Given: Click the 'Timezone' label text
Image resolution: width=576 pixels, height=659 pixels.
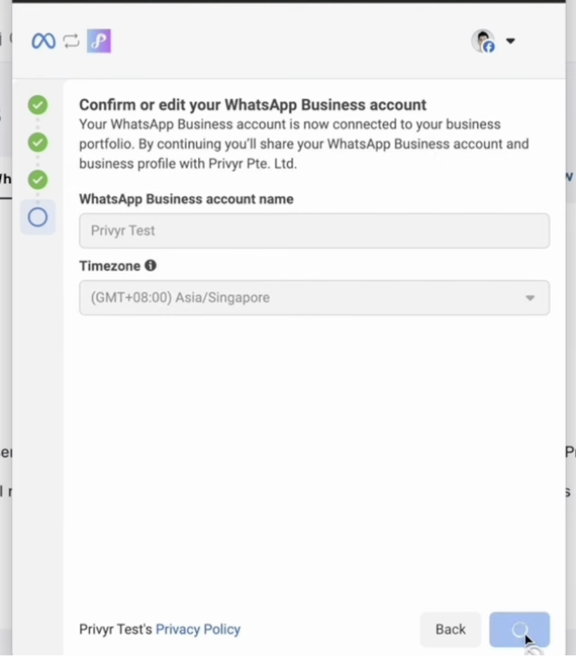Looking at the screenshot, I should pyautogui.click(x=110, y=266).
